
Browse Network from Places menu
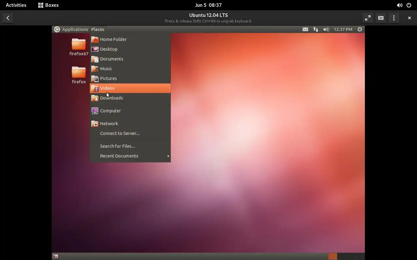tap(130, 123)
